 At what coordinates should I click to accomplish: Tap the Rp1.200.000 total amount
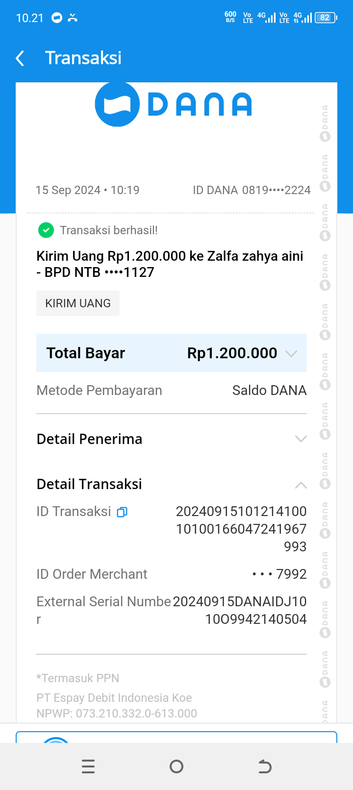232,353
